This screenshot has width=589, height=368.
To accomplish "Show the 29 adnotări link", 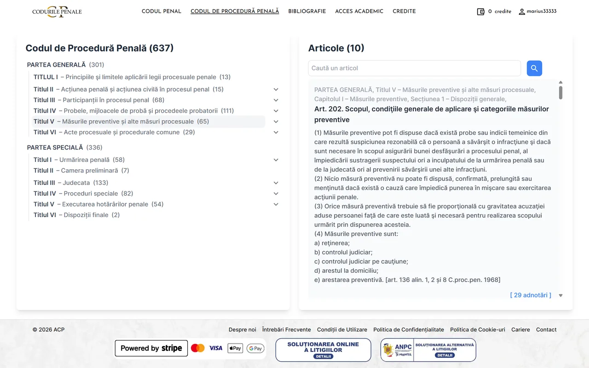I will pos(531,295).
